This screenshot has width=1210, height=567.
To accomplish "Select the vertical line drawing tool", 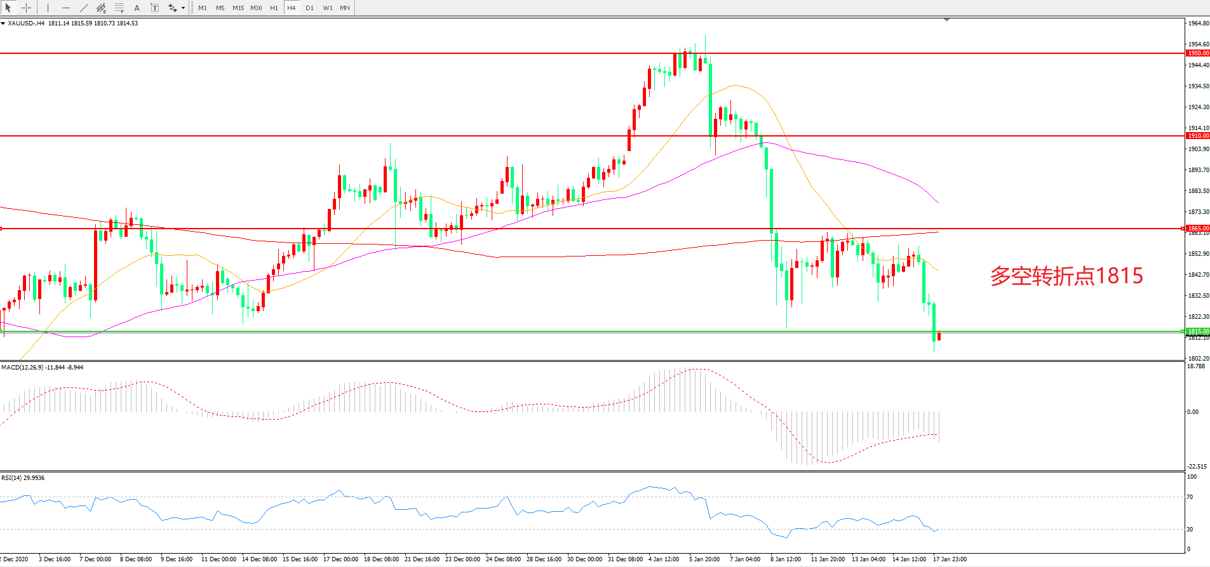I will [48, 8].
